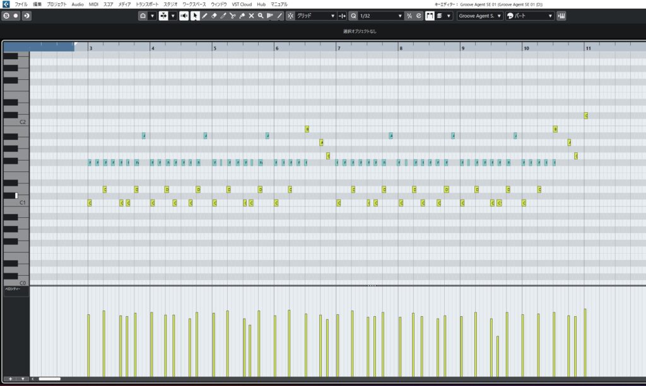Toggle Snap on or off
This screenshot has height=386, width=646.
290,16
